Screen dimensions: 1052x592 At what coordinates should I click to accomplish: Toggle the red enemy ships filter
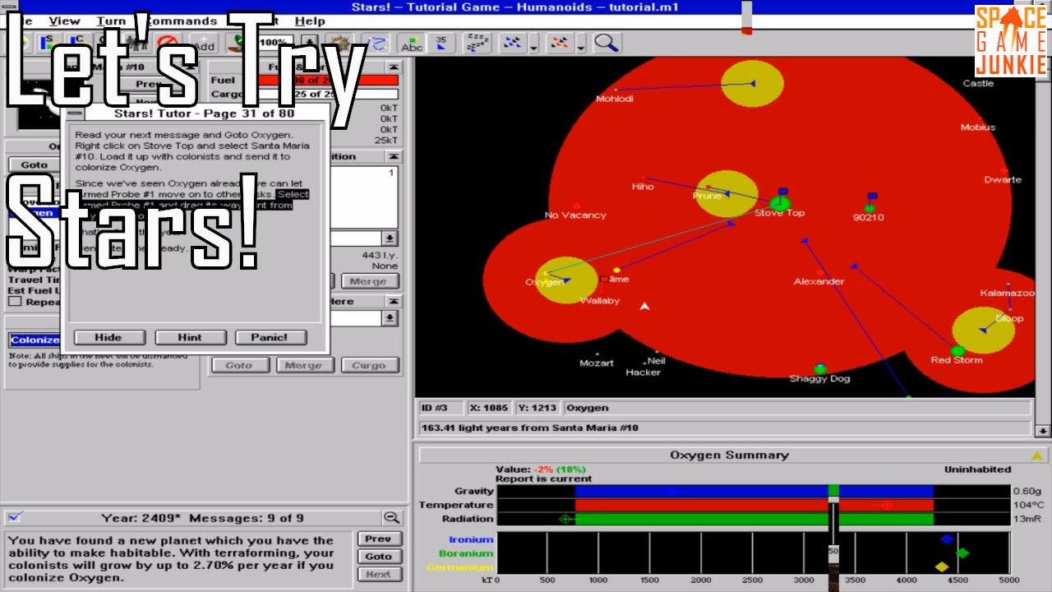[x=561, y=43]
